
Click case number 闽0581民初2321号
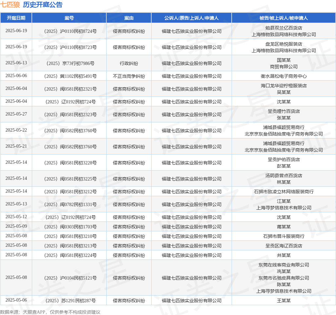coord(71,89)
